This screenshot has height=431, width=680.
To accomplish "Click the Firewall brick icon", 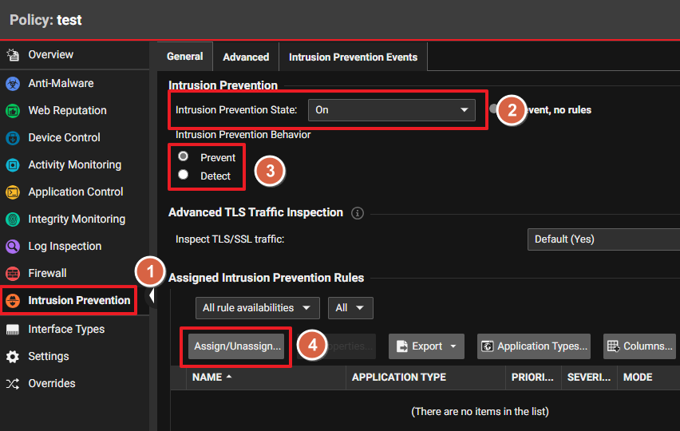I will pos(13,274).
